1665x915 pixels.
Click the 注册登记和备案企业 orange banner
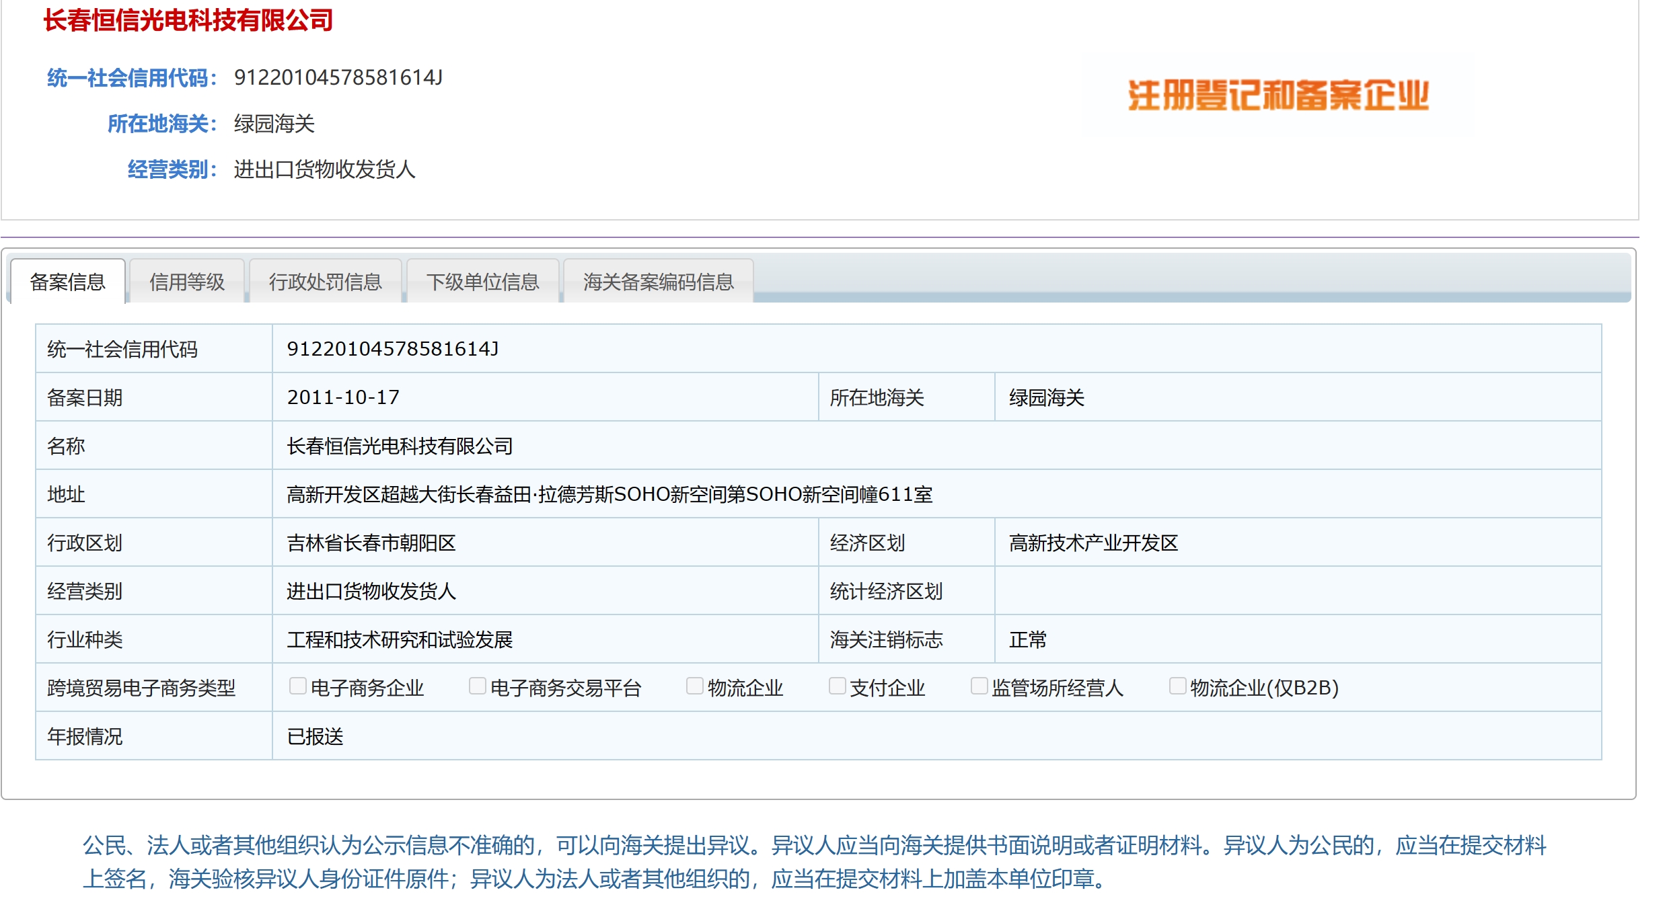pos(1278,95)
